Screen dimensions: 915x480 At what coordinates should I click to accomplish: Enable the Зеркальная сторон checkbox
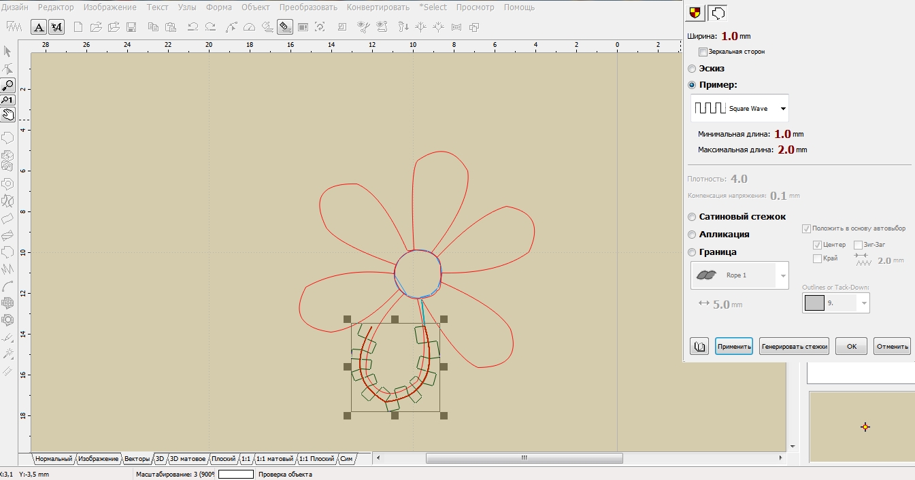pyautogui.click(x=703, y=52)
